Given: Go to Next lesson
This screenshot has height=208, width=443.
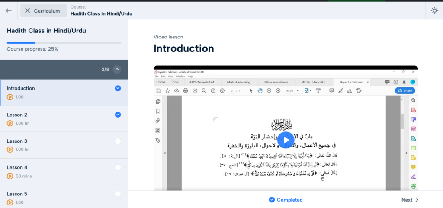Looking at the screenshot, I should coord(410,200).
